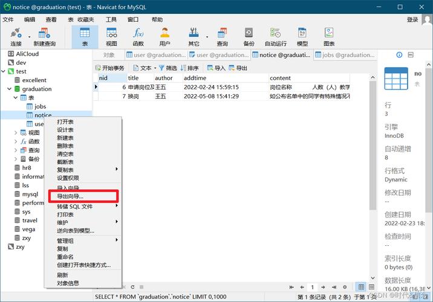
Task: Click the 导出 export button
Action: (238, 68)
